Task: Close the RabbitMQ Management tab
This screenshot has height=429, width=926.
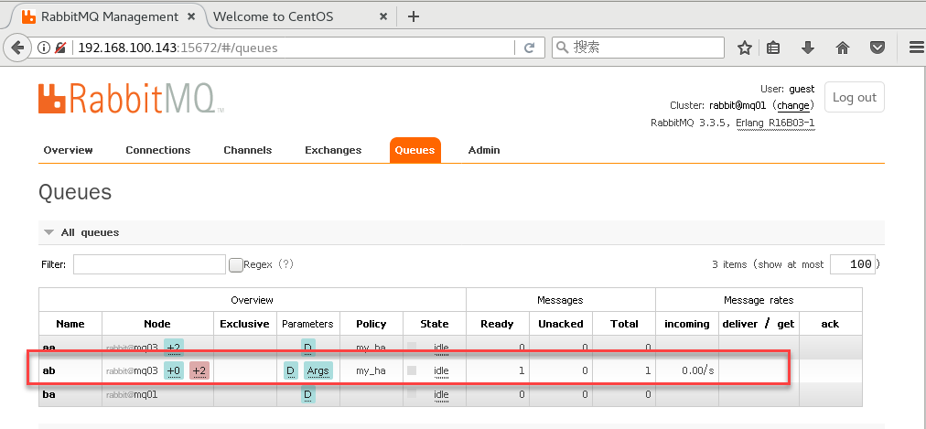Action: (x=190, y=16)
